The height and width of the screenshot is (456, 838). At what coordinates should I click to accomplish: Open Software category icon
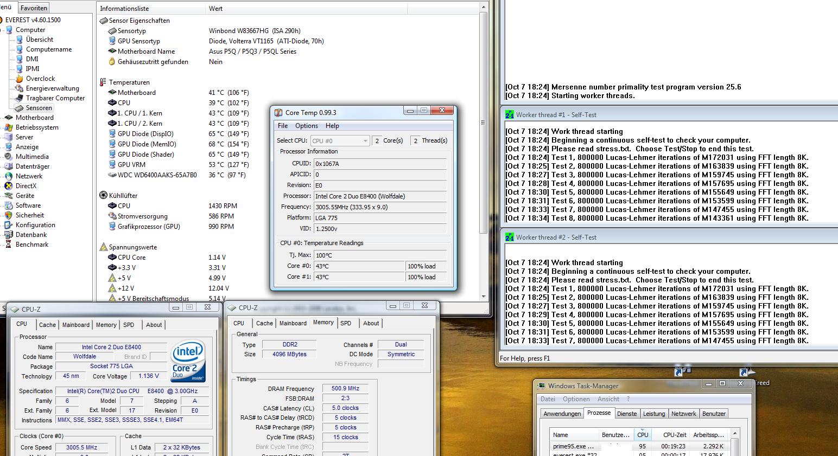[x=9, y=205]
